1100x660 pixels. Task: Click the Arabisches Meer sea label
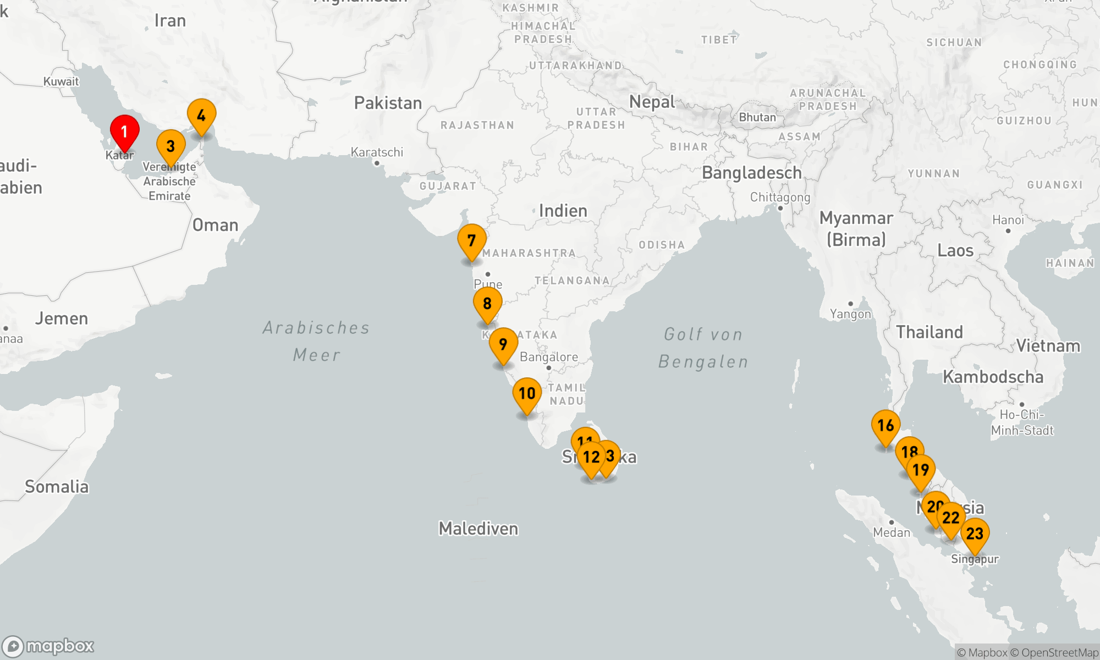click(x=316, y=341)
